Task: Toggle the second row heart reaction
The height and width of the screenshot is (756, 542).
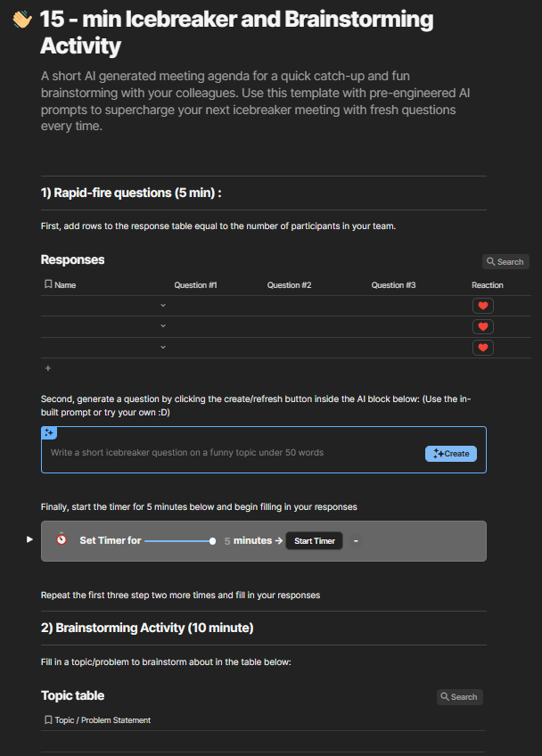Action: pyautogui.click(x=482, y=326)
